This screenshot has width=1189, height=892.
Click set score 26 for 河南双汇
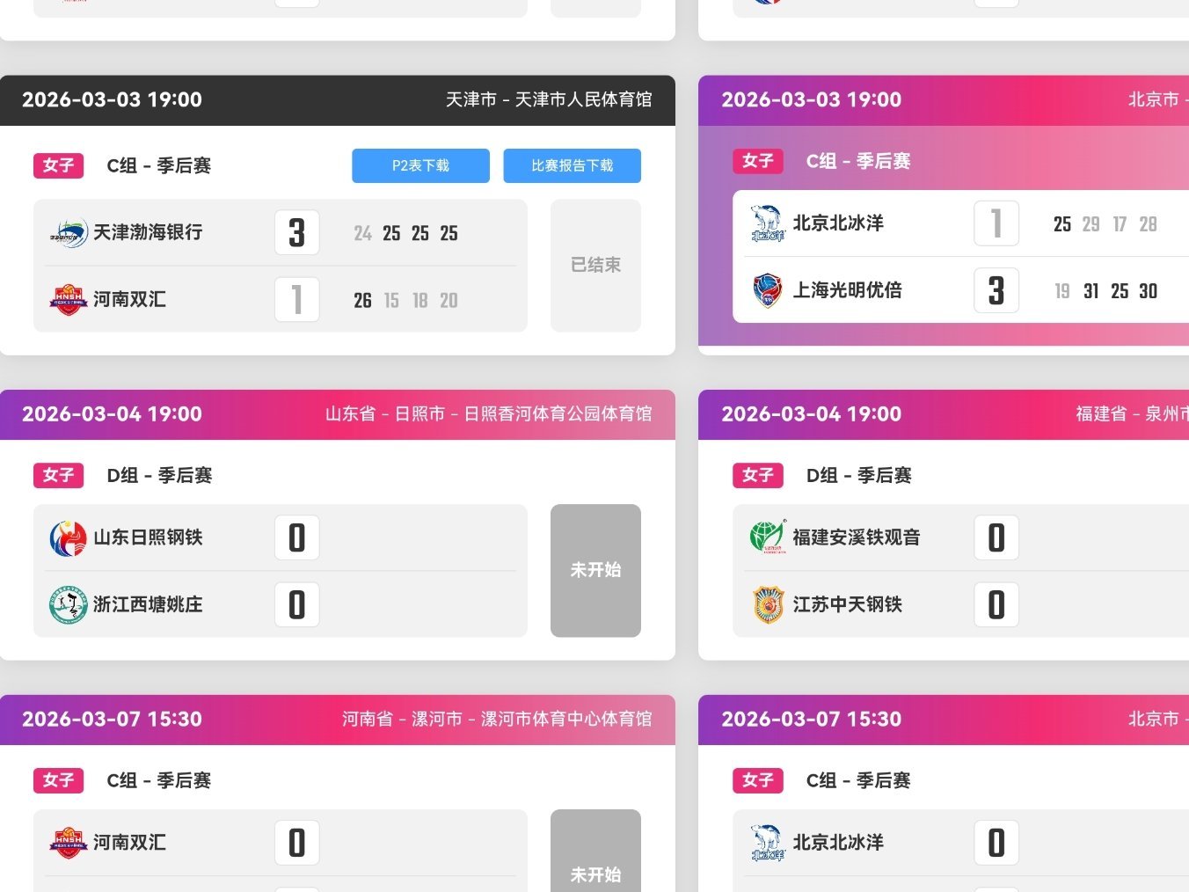coord(362,300)
